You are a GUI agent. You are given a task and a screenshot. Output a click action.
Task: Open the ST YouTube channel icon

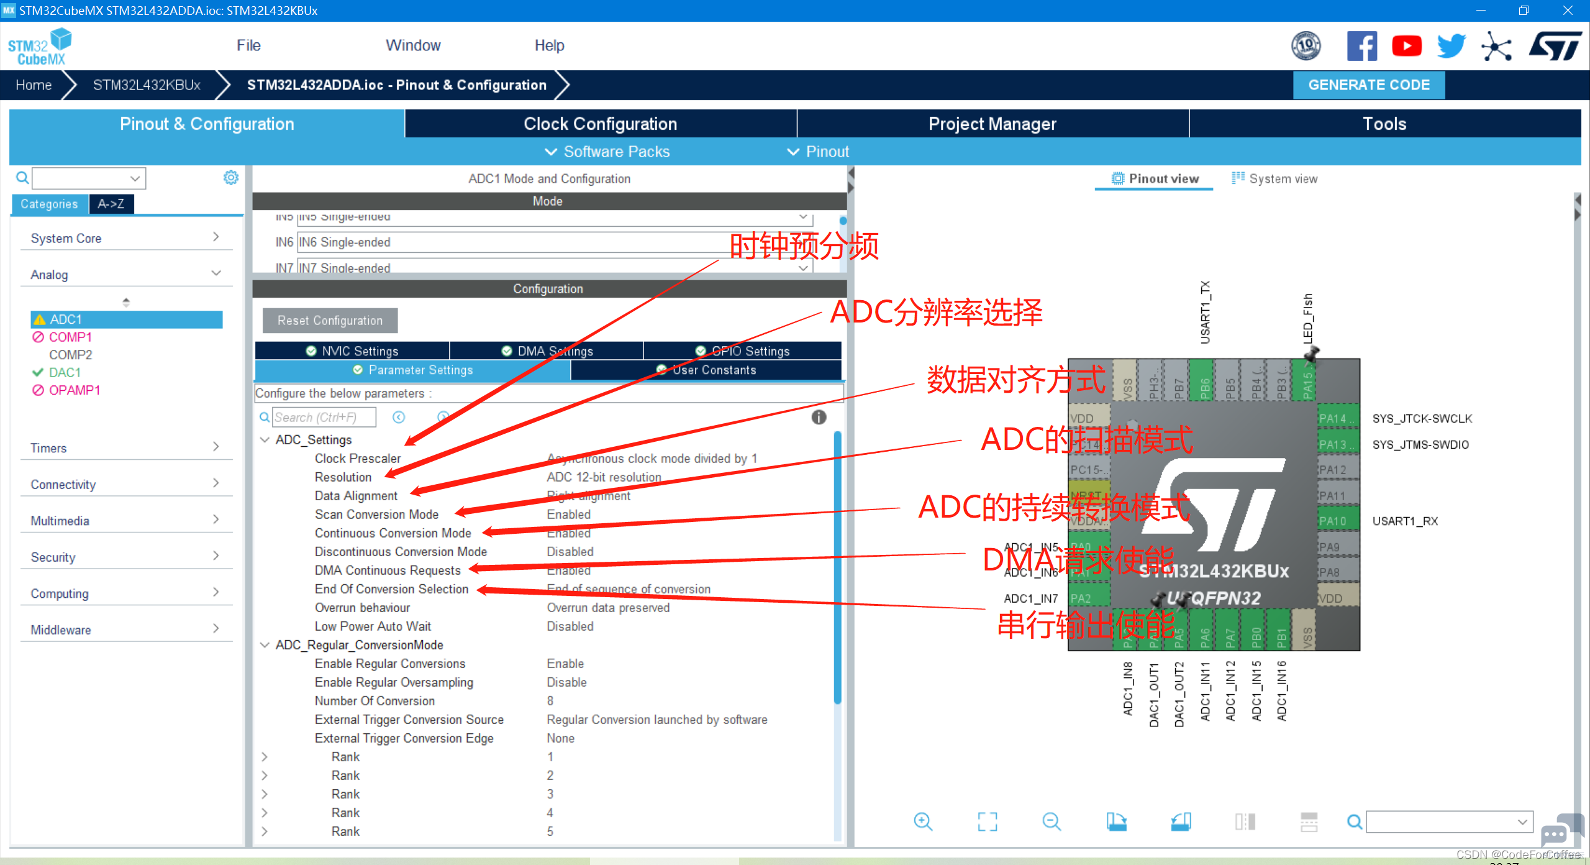(x=1407, y=46)
